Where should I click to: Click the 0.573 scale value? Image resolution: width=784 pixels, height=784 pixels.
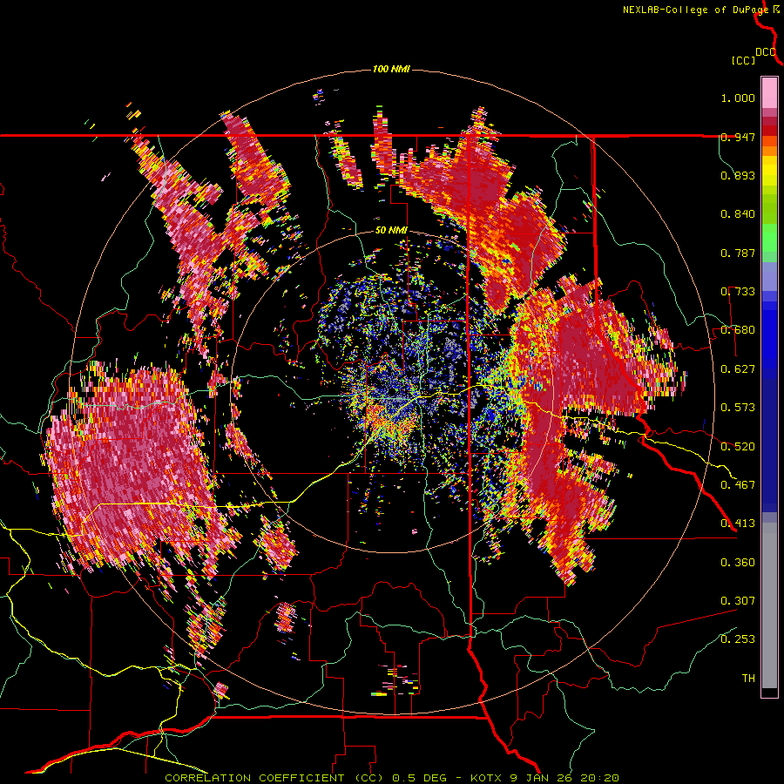[738, 408]
